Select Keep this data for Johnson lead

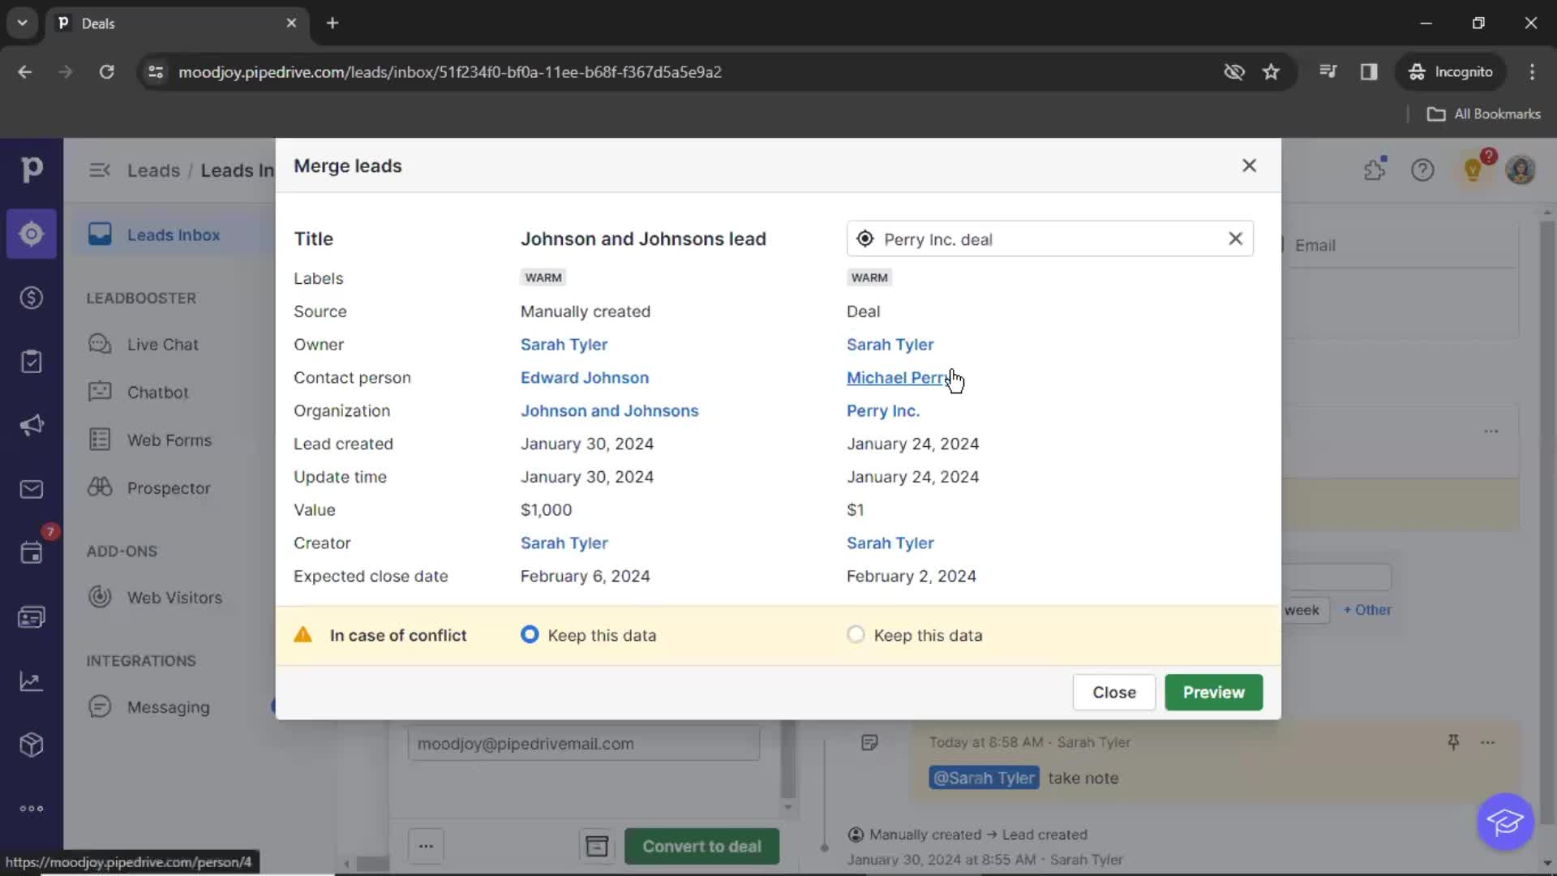tap(530, 635)
